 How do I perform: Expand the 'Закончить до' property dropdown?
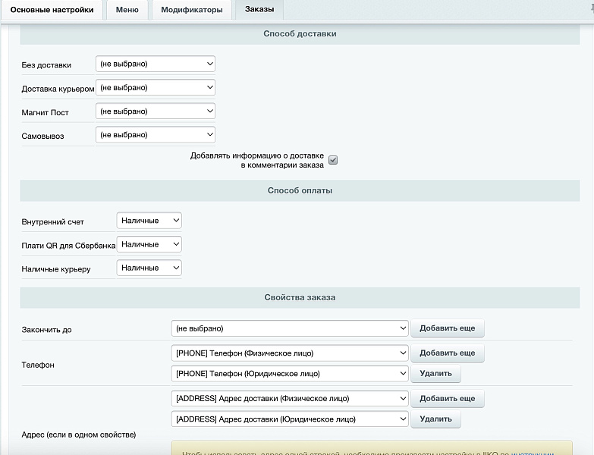290,328
